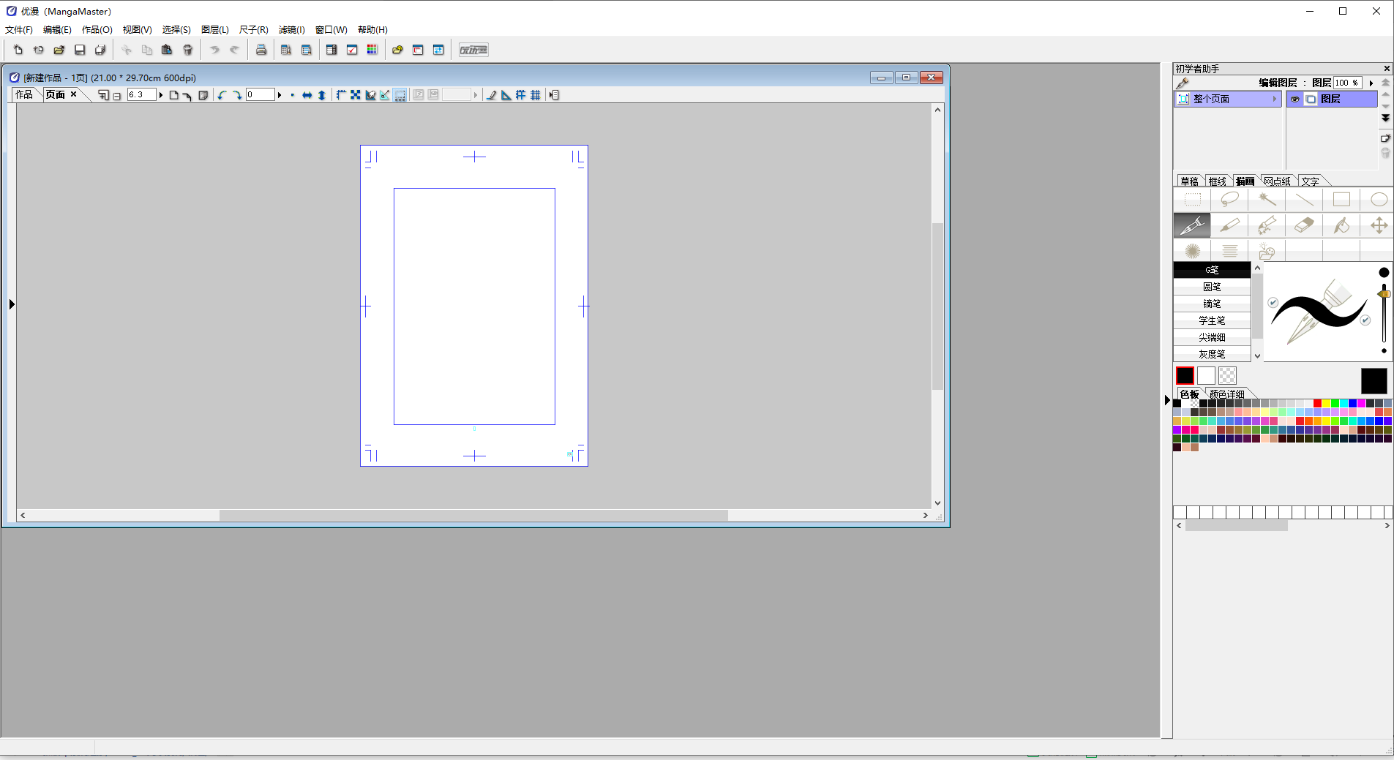The width and height of the screenshot is (1394, 760).
Task: Collapse palette with black triangle by 色板
Action: tap(1168, 400)
